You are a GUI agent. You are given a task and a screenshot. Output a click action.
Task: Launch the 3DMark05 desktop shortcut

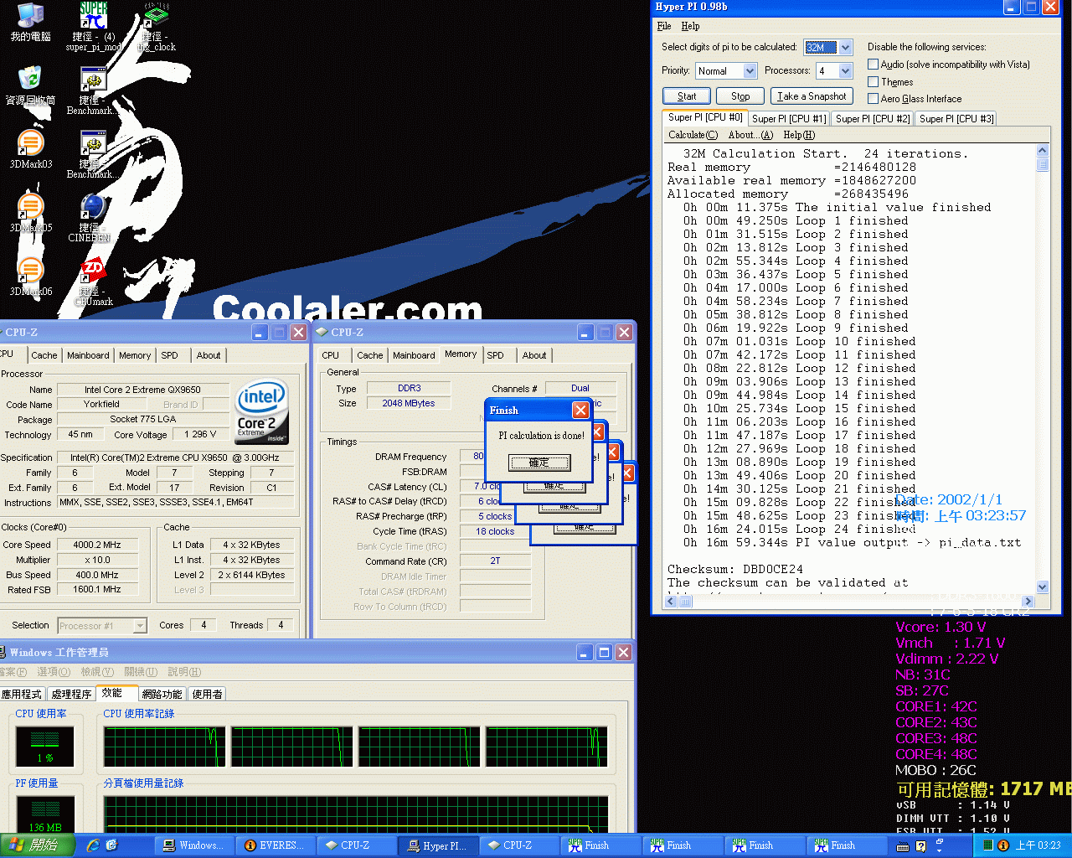31,212
